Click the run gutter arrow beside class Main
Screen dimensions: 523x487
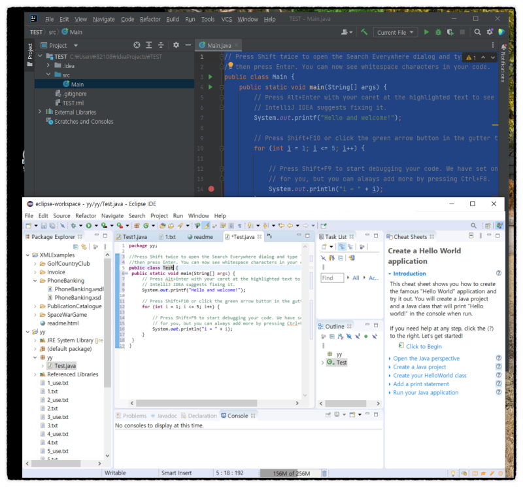(x=211, y=77)
